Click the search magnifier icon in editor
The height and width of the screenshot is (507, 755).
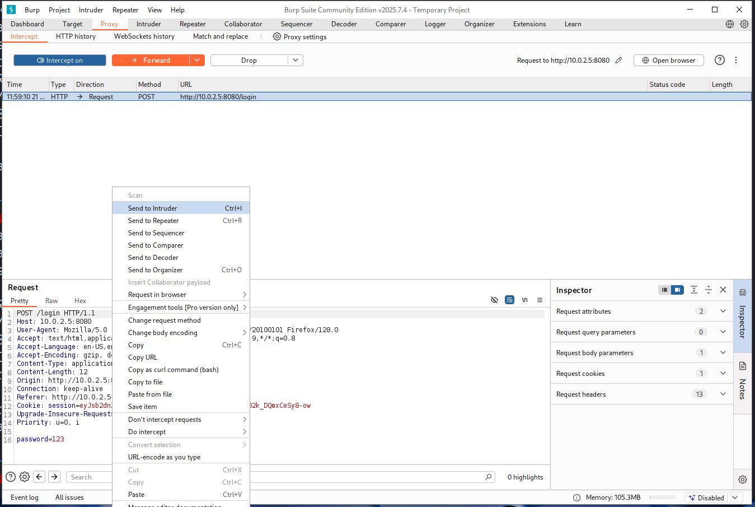489,477
